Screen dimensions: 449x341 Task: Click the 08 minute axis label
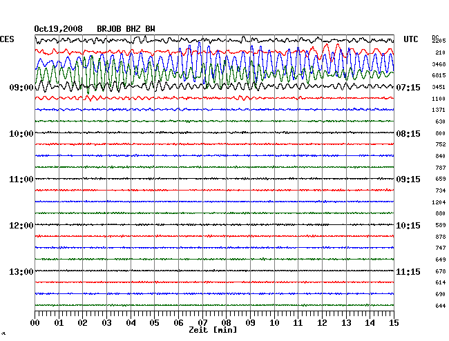pos(227,323)
